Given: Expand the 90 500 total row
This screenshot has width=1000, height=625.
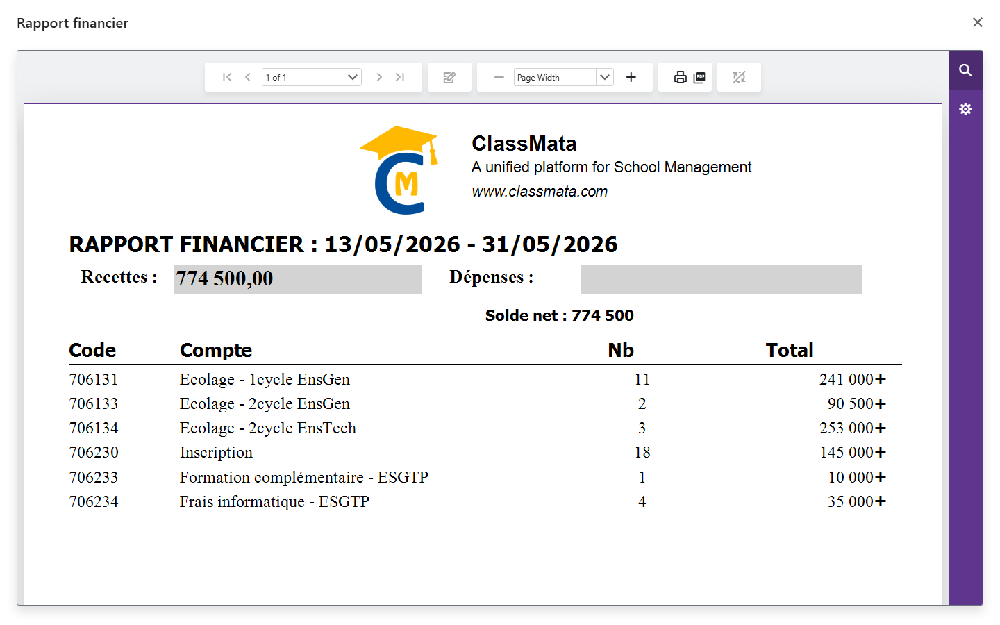Looking at the screenshot, I should (x=881, y=403).
